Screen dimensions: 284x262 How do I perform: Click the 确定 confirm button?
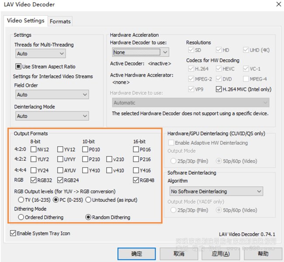pos(137,254)
